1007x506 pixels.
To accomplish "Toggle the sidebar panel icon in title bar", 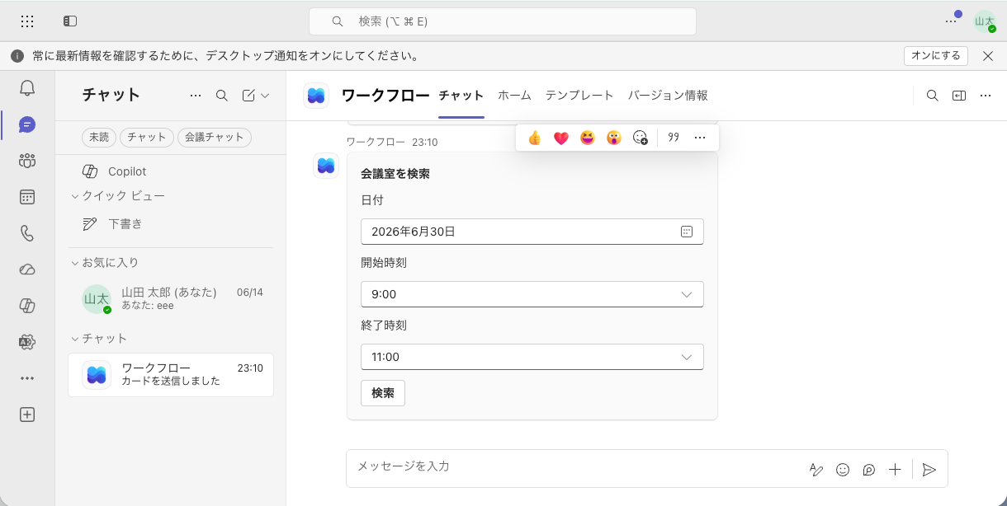I will point(70,21).
